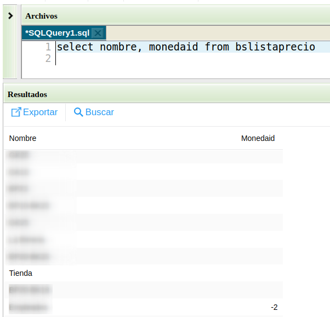
Task: Click the Buscar text label
Action: [x=100, y=112]
